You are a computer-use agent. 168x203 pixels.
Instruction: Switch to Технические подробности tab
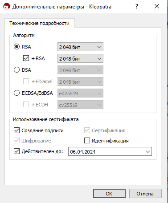[x=39, y=23]
